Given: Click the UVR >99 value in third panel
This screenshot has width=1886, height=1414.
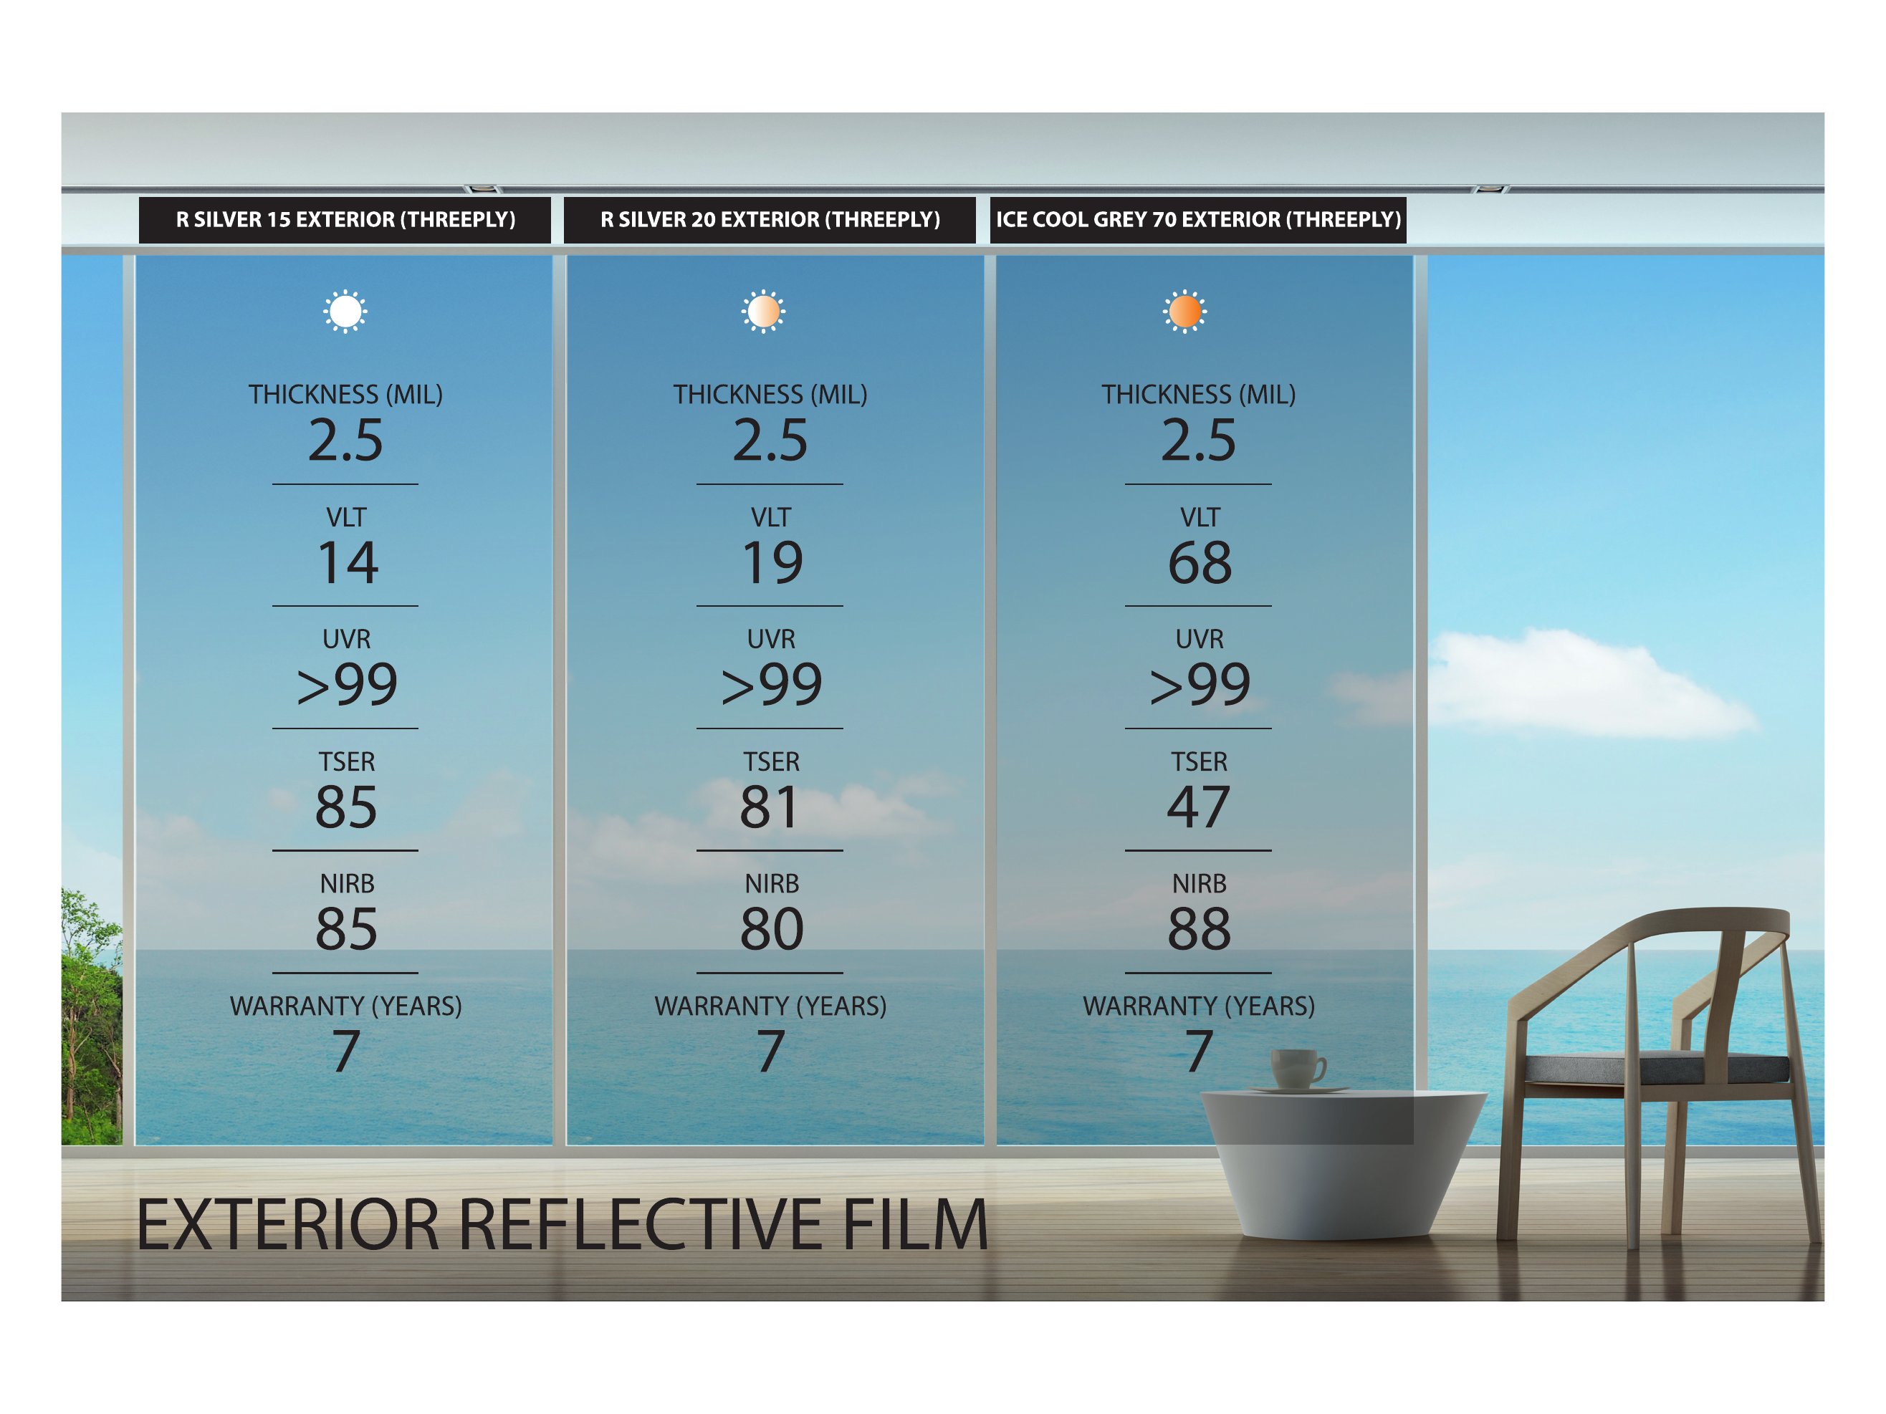Looking at the screenshot, I should [1199, 686].
